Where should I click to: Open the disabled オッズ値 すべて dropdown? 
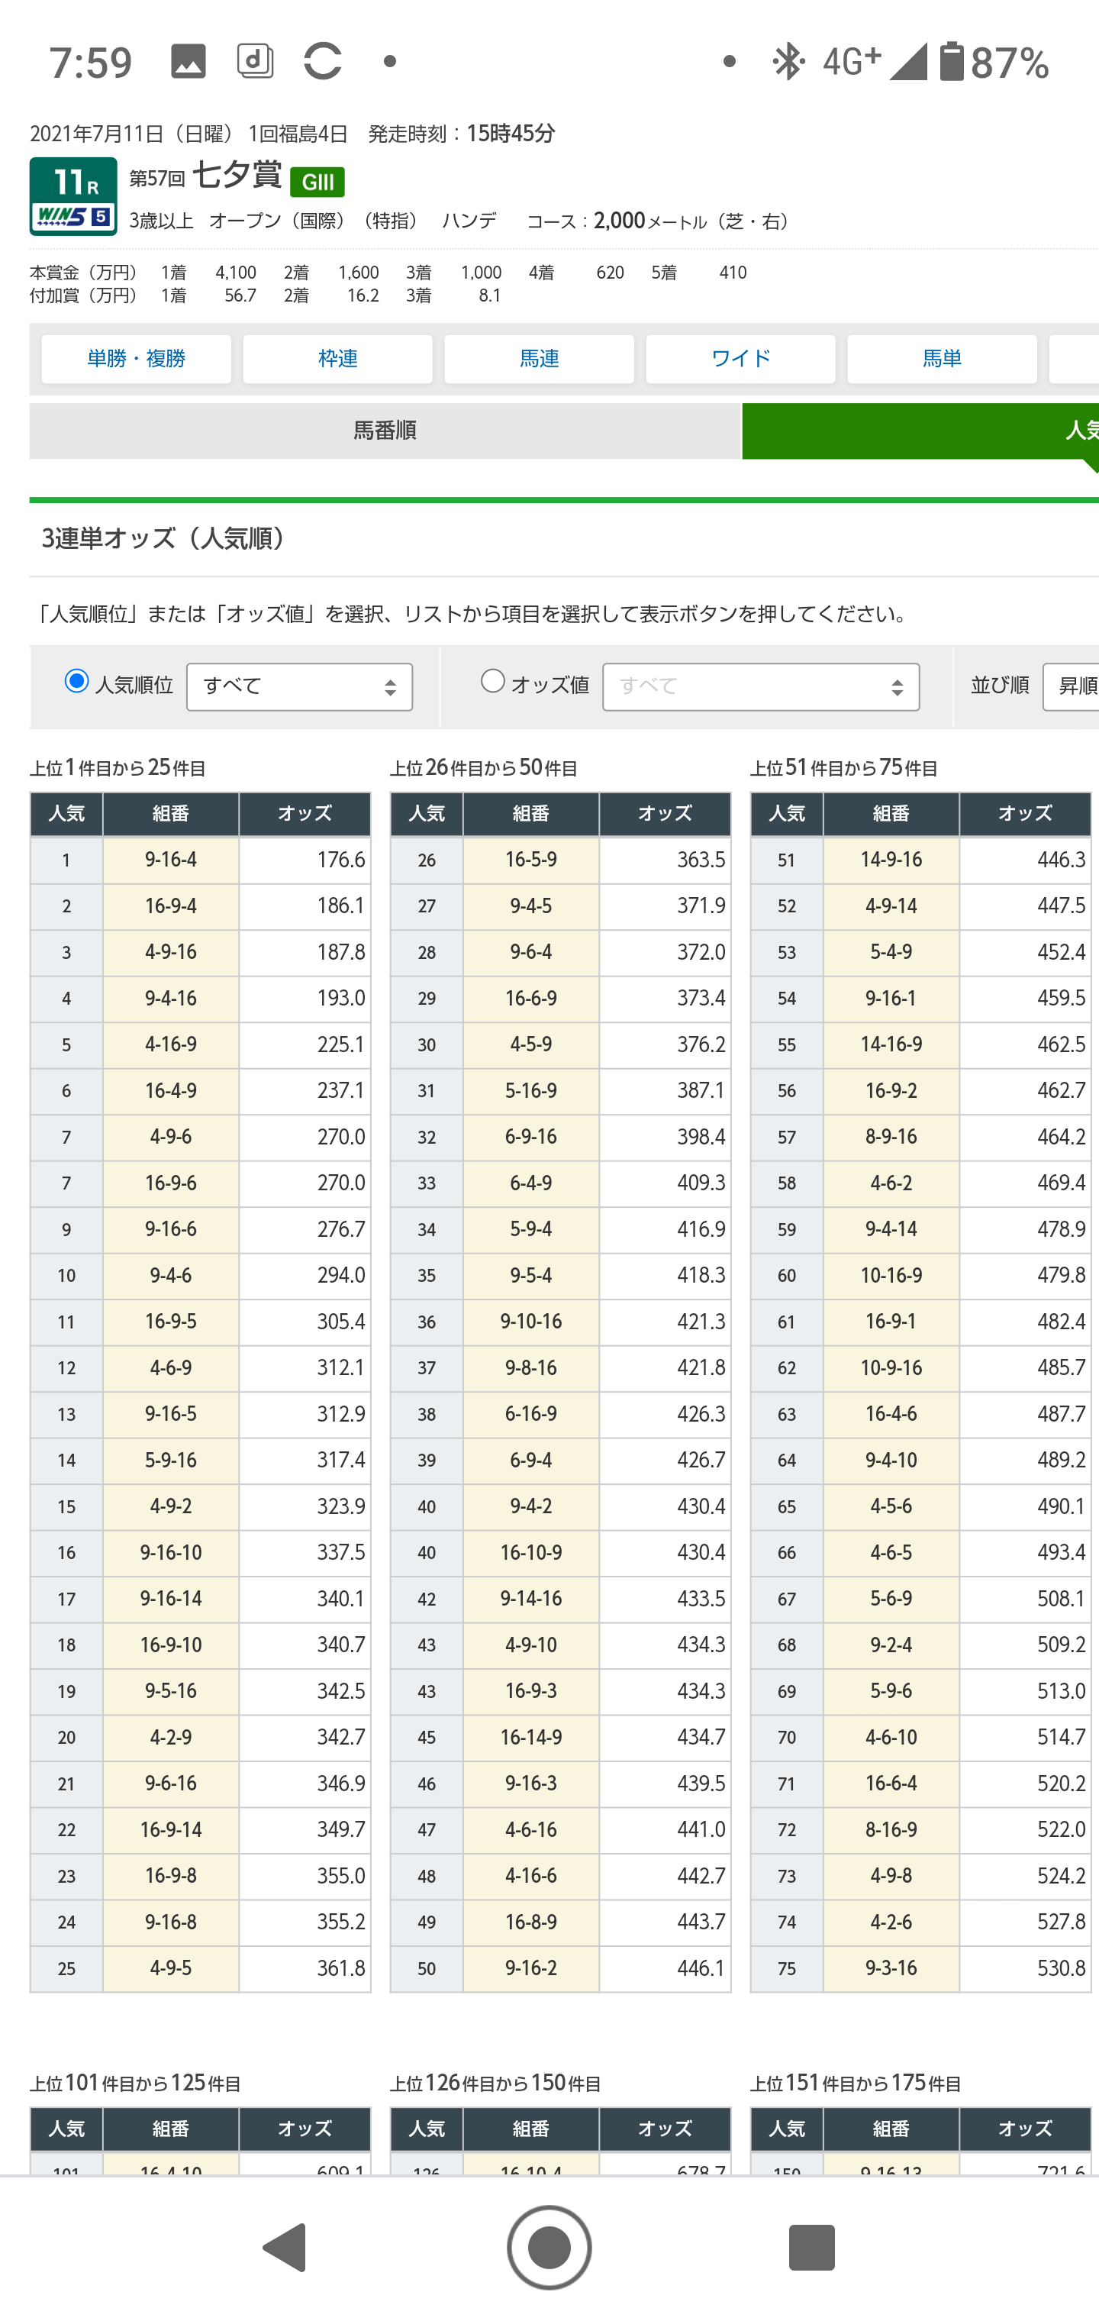760,686
